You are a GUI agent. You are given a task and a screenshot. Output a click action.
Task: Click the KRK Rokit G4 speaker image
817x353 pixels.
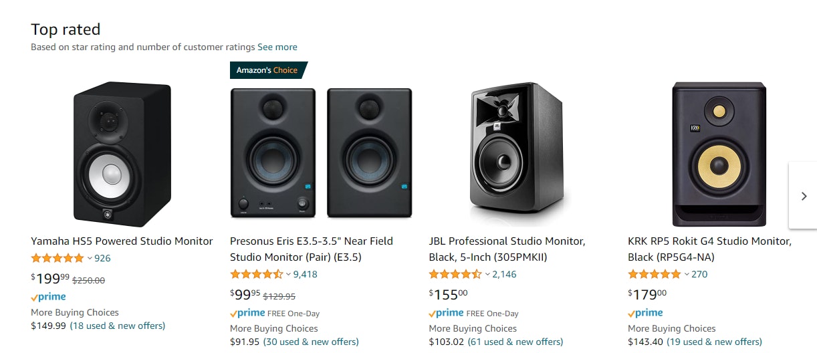click(719, 154)
